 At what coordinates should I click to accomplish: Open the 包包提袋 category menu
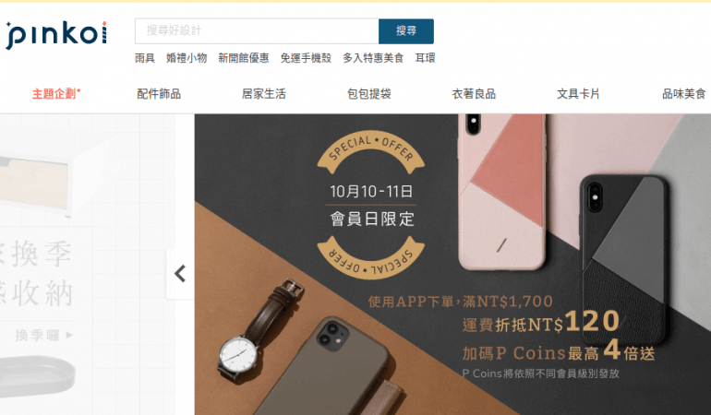[x=369, y=94]
